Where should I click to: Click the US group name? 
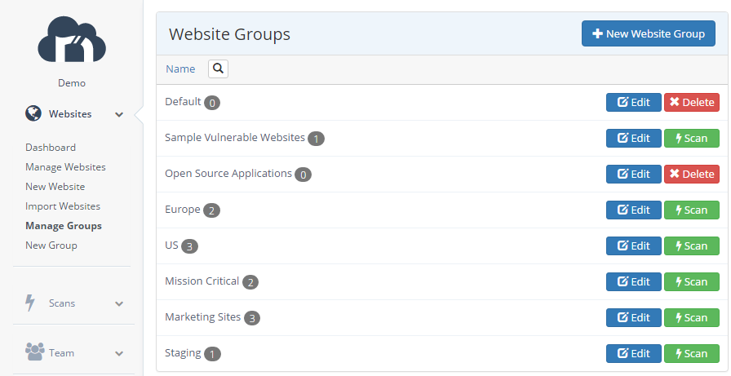[171, 245]
